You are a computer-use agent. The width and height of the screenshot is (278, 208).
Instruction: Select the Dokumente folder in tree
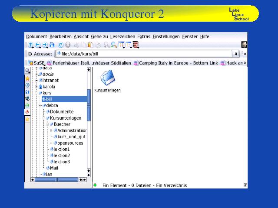[x=60, y=112]
